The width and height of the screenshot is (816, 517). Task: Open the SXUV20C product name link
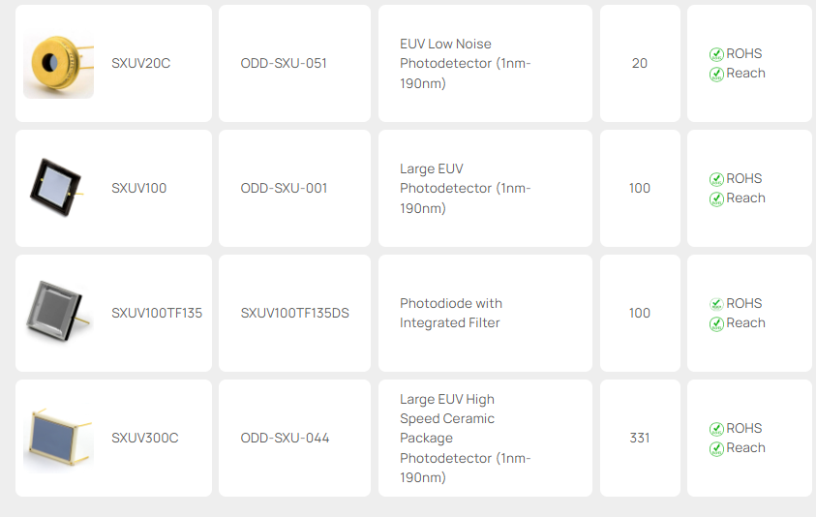pyautogui.click(x=140, y=64)
